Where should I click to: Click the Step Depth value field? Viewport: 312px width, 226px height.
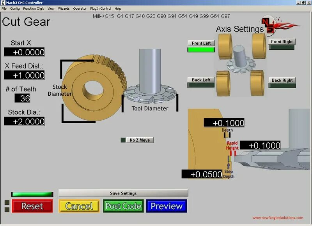[202, 174]
